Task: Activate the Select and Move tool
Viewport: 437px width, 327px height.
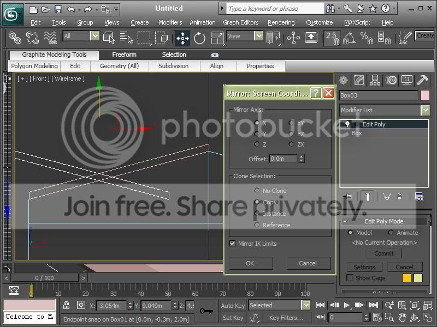Action: click(182, 38)
